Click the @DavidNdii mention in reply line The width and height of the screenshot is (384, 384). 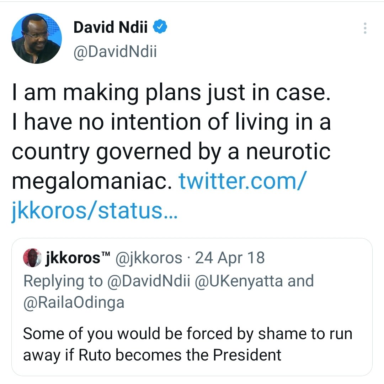coord(149,281)
